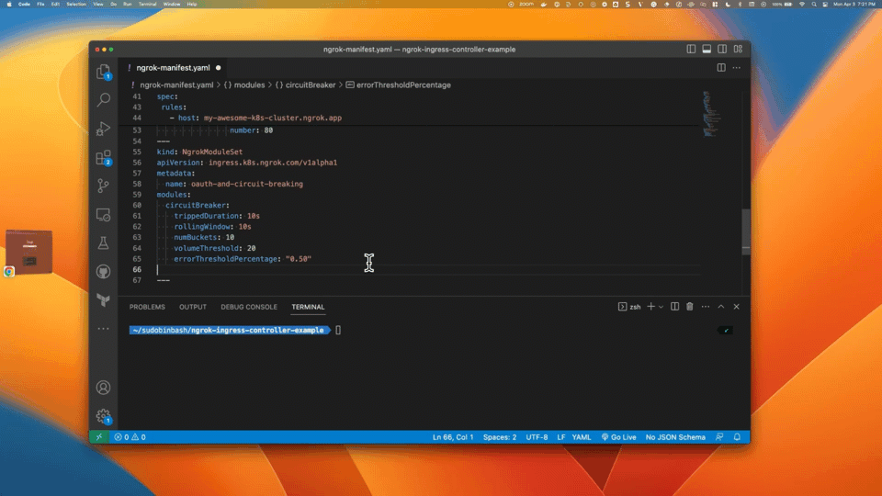Open terminal panel more actions menu
This screenshot has height=496, width=882.
coord(706,307)
